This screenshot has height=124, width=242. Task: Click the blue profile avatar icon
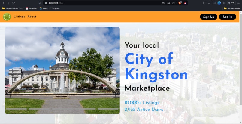point(219,3)
